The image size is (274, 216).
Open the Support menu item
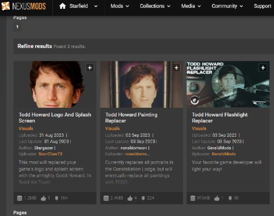point(262,6)
